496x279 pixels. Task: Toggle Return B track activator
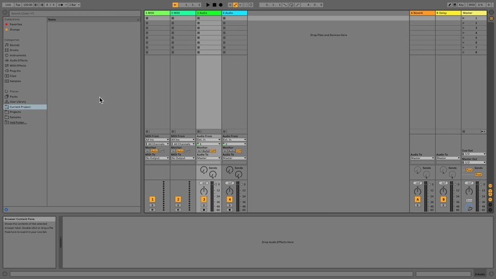(443, 199)
